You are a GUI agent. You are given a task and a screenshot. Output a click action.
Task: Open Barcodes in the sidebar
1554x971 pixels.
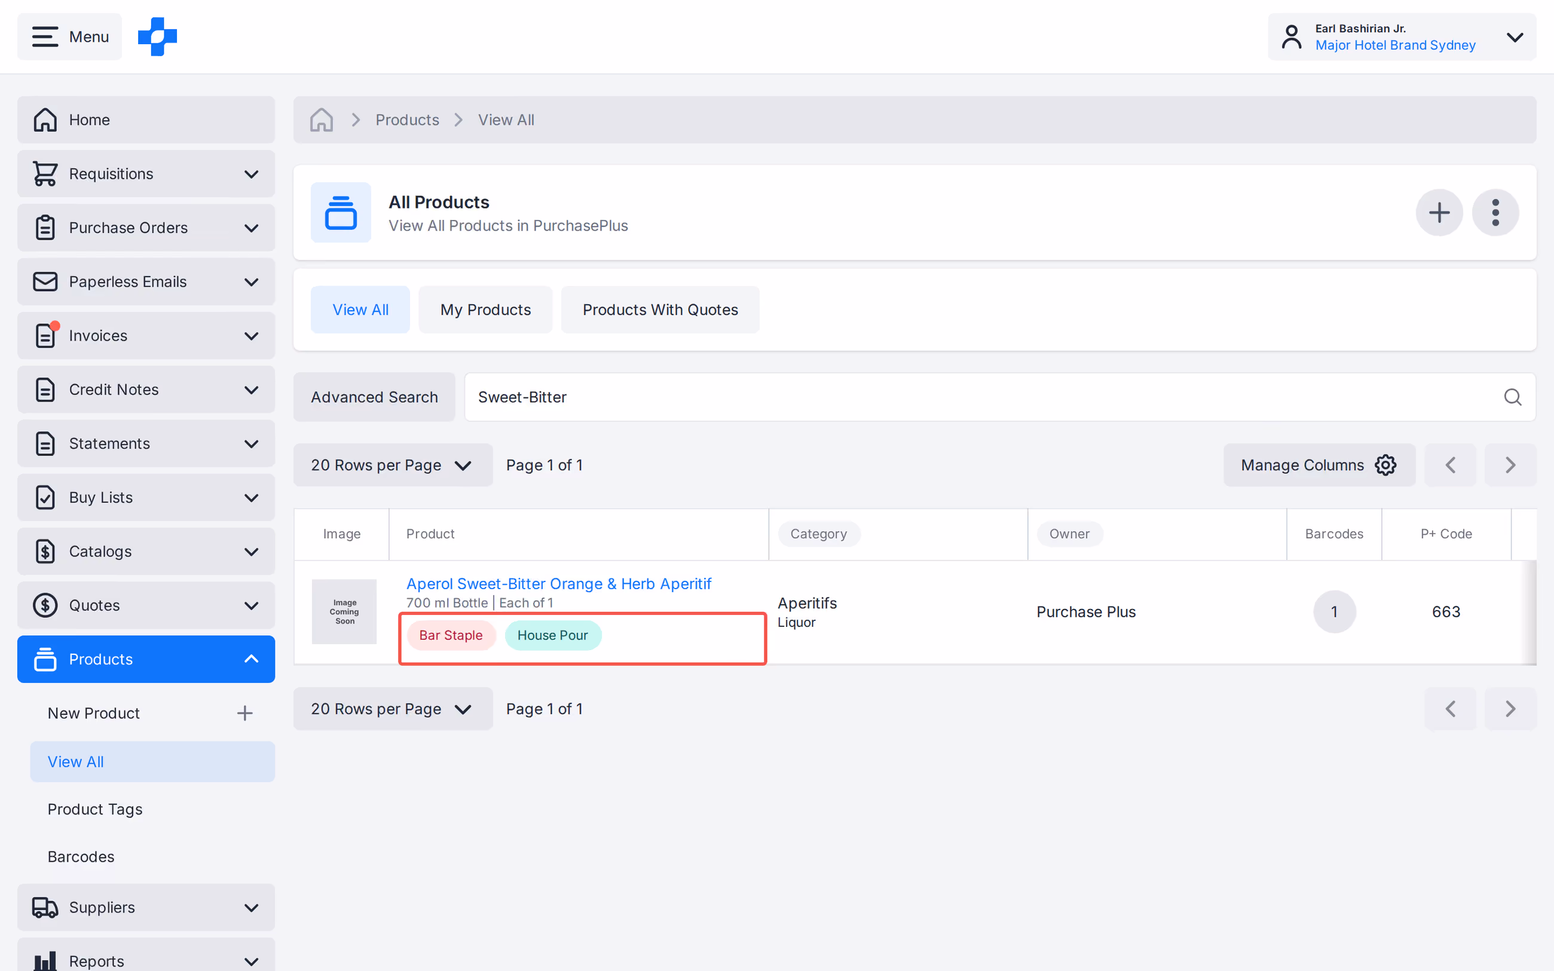pyautogui.click(x=81, y=857)
